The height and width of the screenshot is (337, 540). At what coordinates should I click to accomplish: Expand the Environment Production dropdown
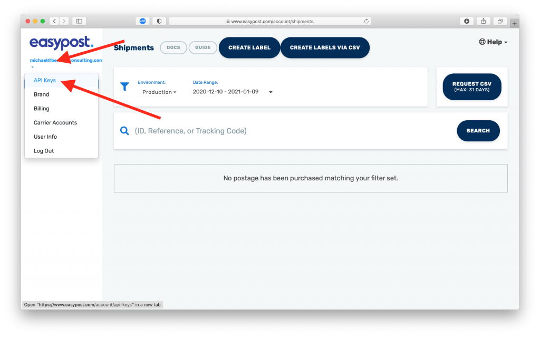click(x=159, y=92)
